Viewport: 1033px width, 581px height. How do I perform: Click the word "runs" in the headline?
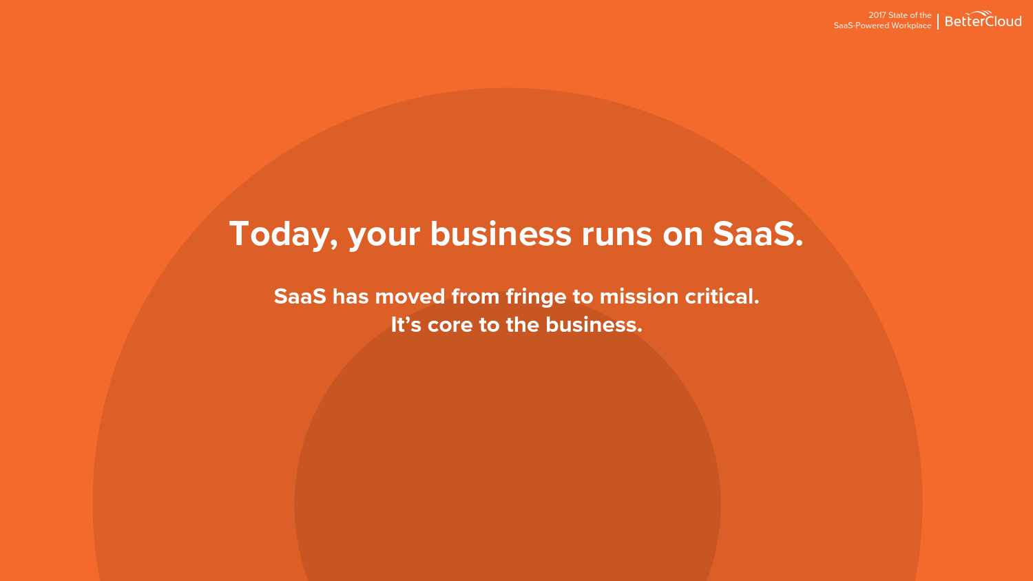[616, 234]
